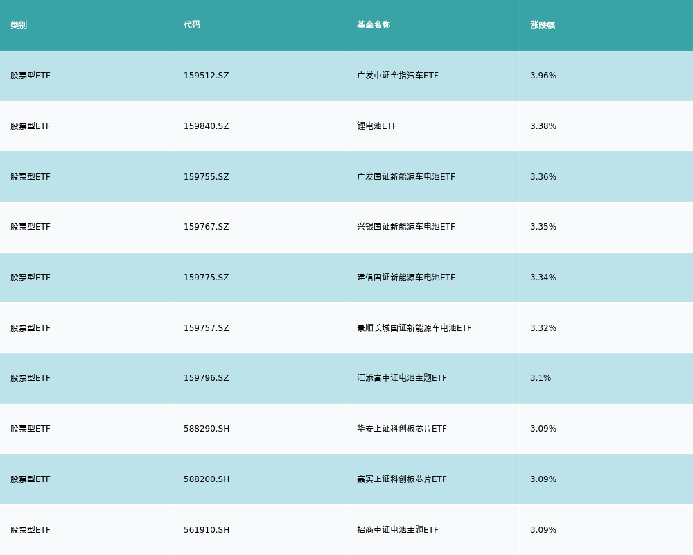
Task: Click the 3.32% change value
Action: 543,328
